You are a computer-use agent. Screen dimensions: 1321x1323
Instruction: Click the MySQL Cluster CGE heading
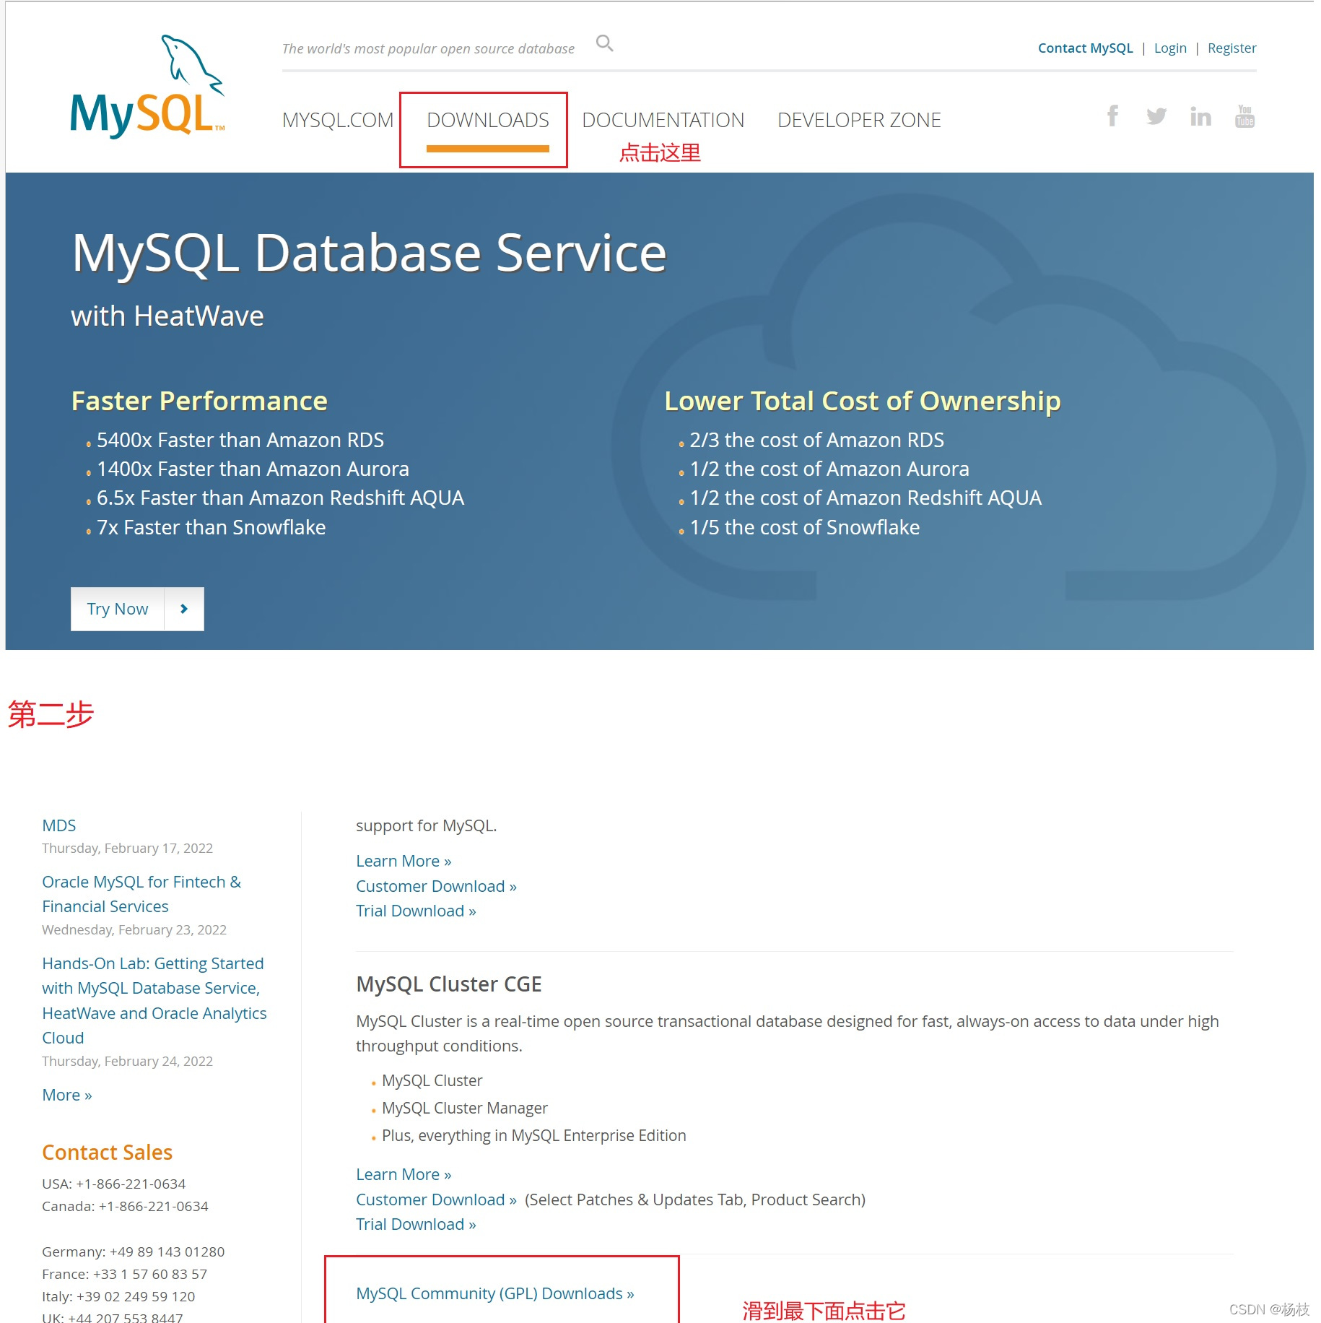click(x=449, y=984)
